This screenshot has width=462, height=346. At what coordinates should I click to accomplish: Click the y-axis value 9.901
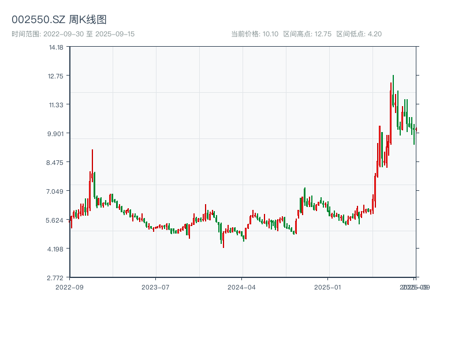(x=55, y=134)
